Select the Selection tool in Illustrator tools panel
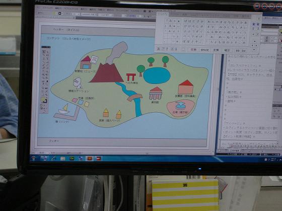This screenshot has height=211, width=282. (x=44, y=52)
